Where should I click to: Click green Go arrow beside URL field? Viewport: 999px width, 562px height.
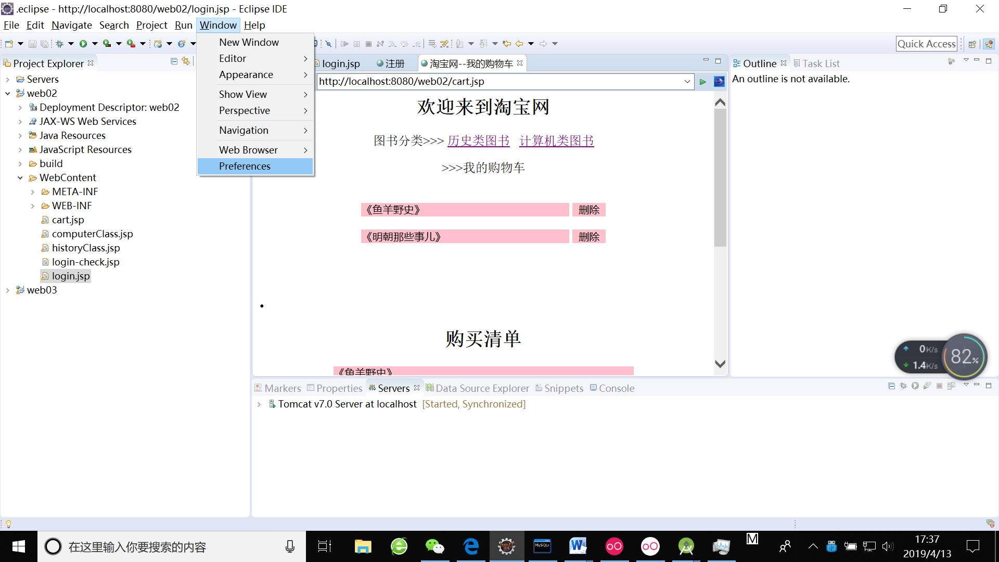click(703, 82)
